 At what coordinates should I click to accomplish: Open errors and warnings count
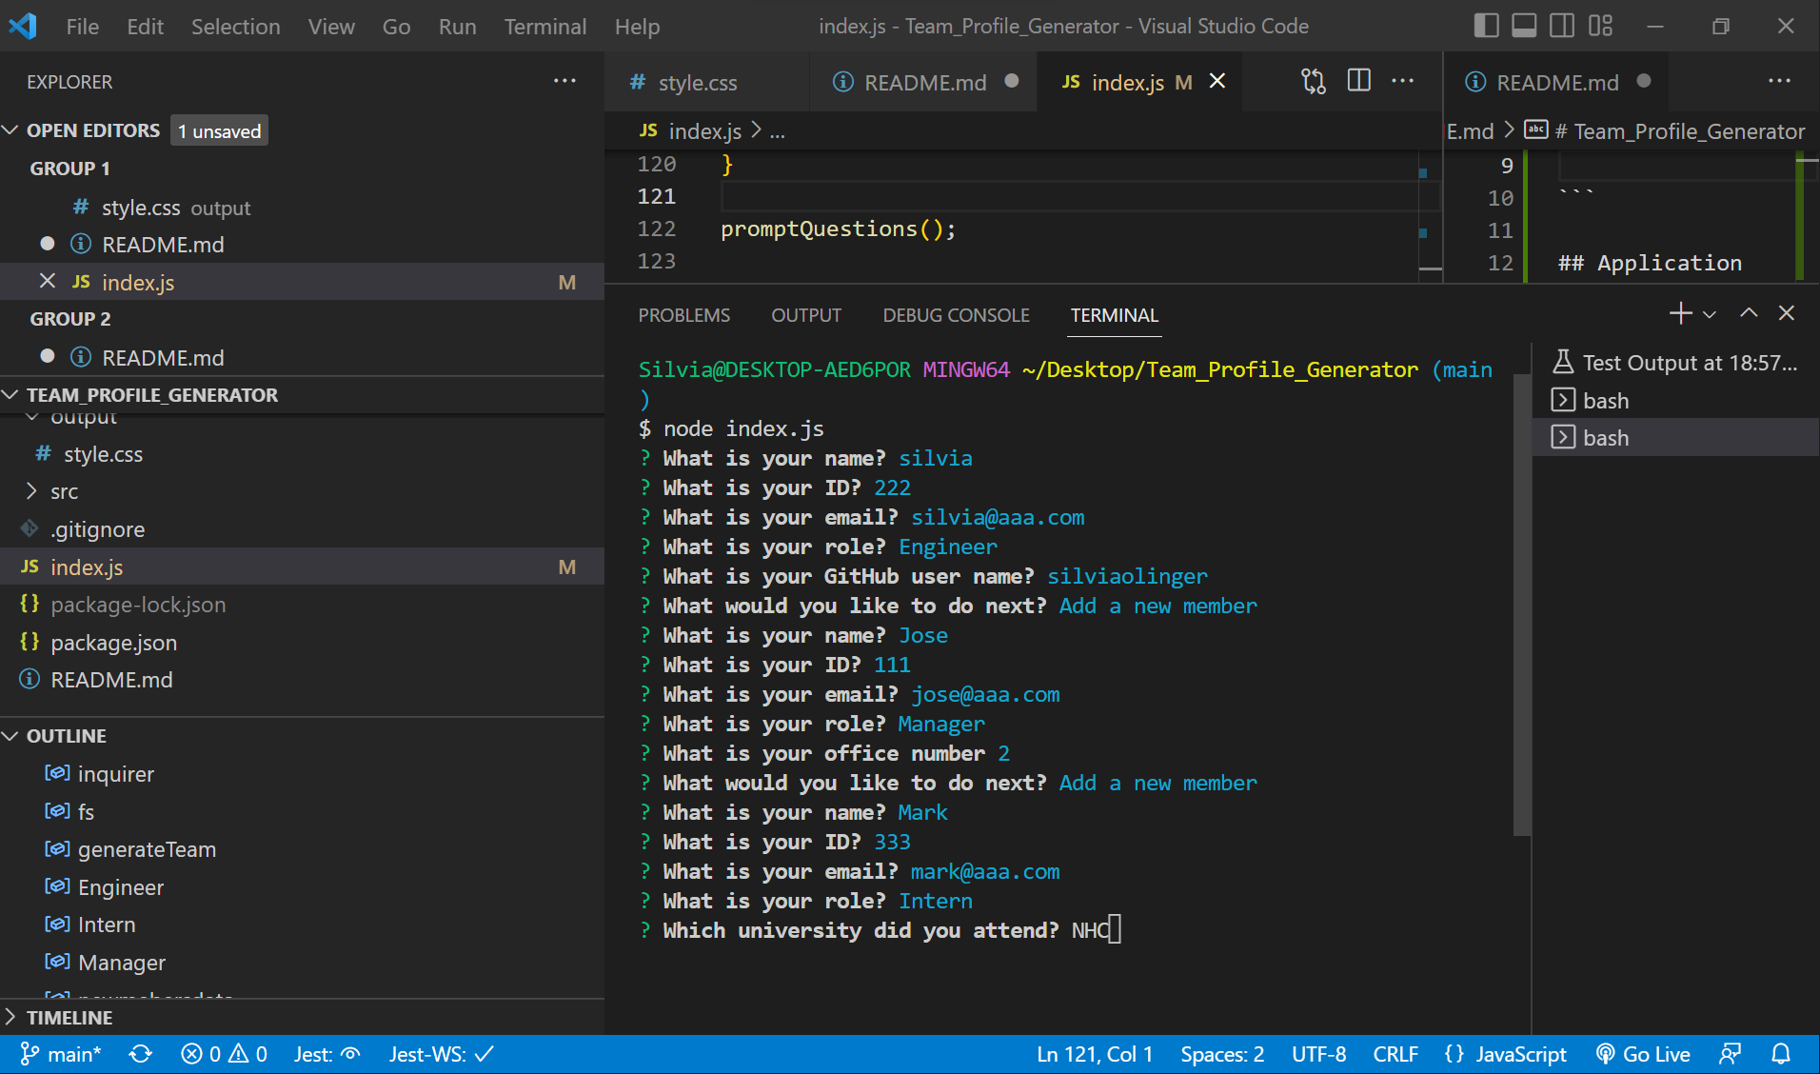point(225,1054)
